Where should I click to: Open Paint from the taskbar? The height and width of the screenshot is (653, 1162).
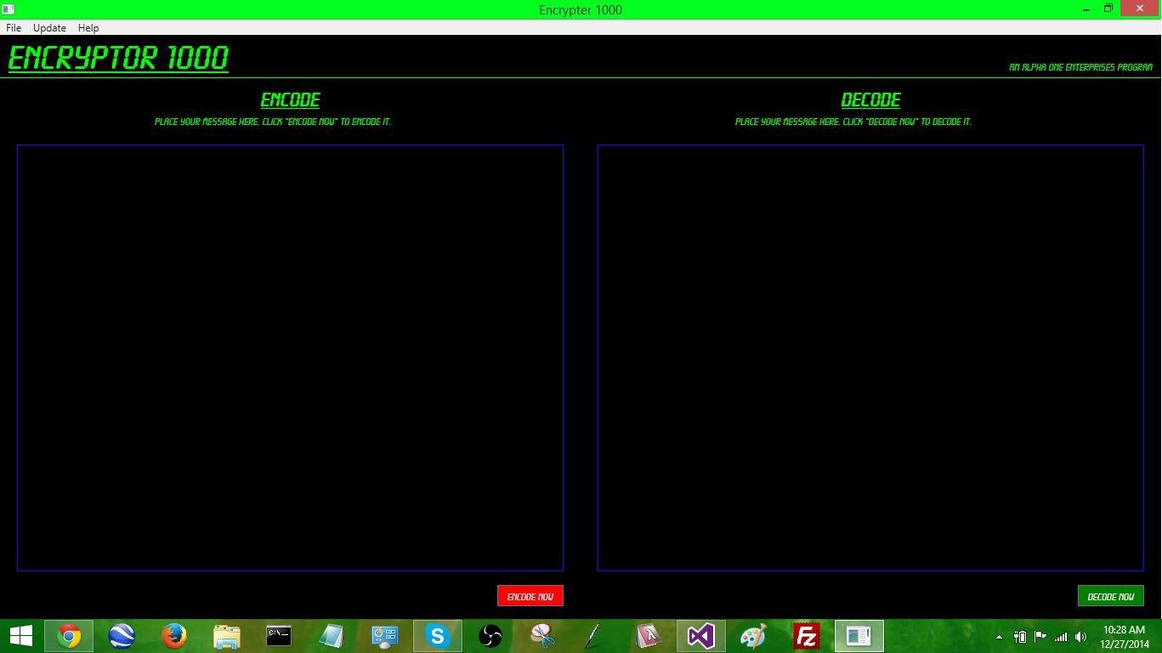(752, 635)
